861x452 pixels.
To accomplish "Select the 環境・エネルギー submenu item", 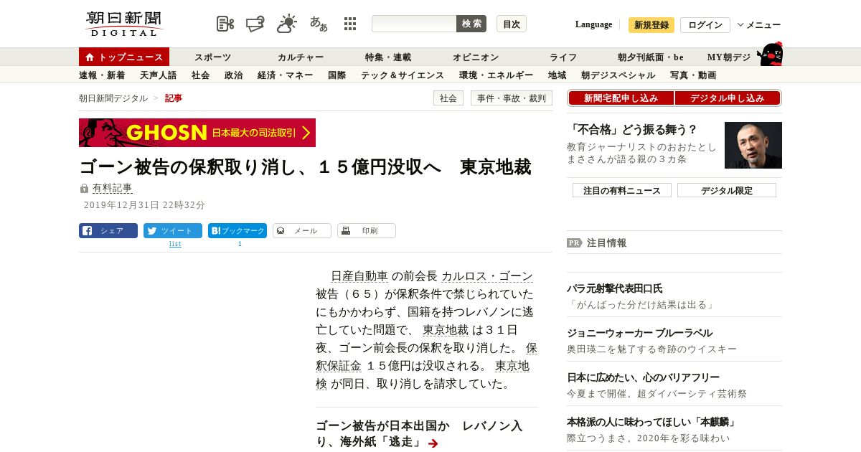I will (x=496, y=75).
